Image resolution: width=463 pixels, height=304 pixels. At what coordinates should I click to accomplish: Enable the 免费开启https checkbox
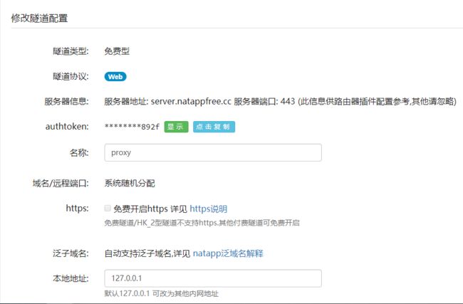pyautogui.click(x=108, y=209)
